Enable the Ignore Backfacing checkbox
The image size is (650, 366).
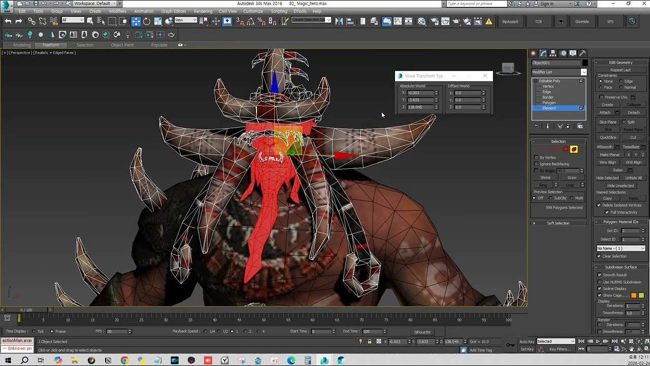(536, 164)
